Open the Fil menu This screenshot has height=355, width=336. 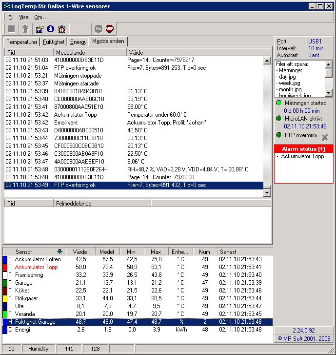(x=11, y=17)
